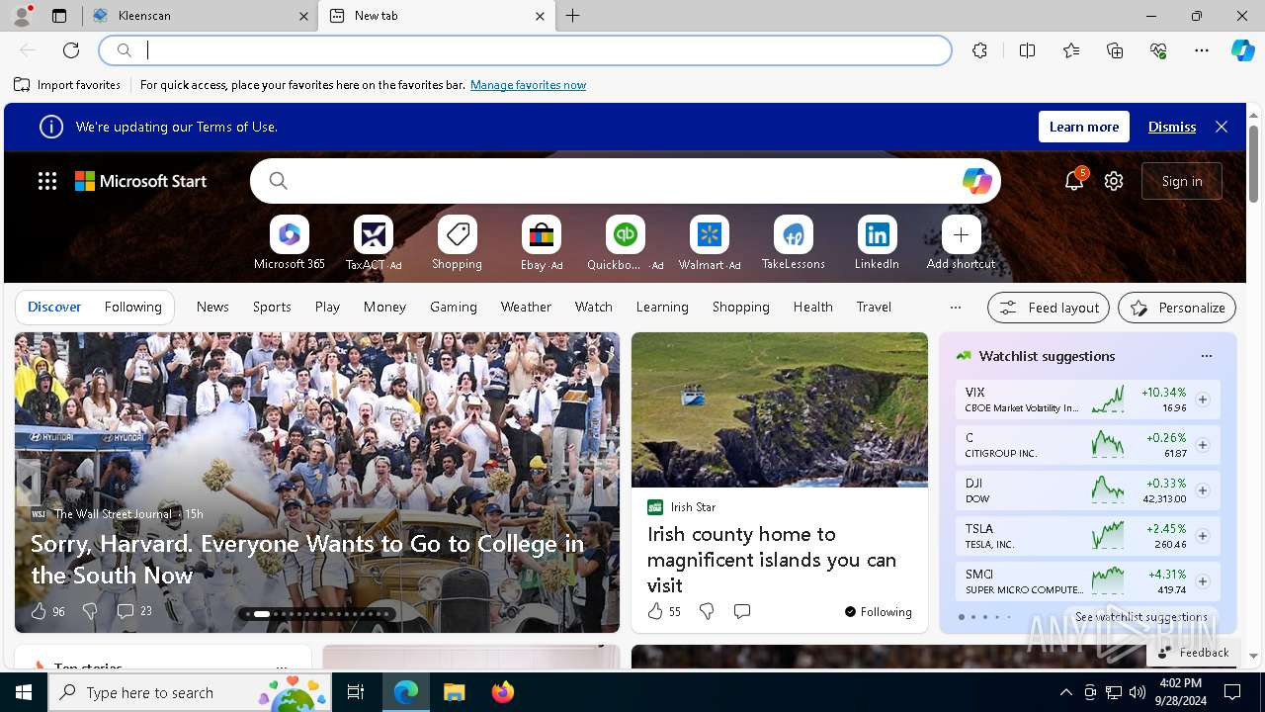This screenshot has height=712, width=1265.
Task: Click Import favorites
Action: 67,85
